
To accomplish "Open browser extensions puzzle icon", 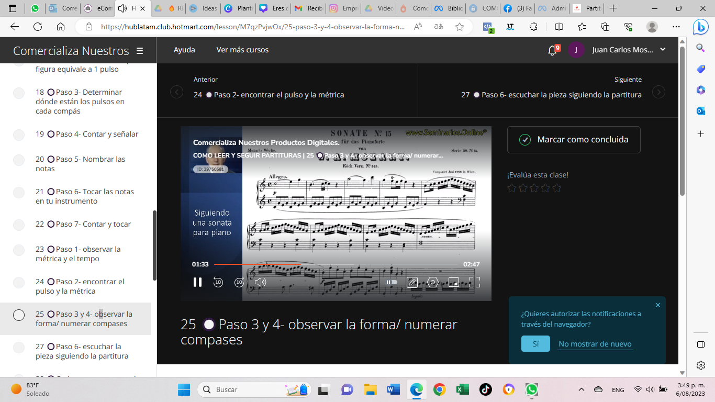I will pyautogui.click(x=533, y=27).
